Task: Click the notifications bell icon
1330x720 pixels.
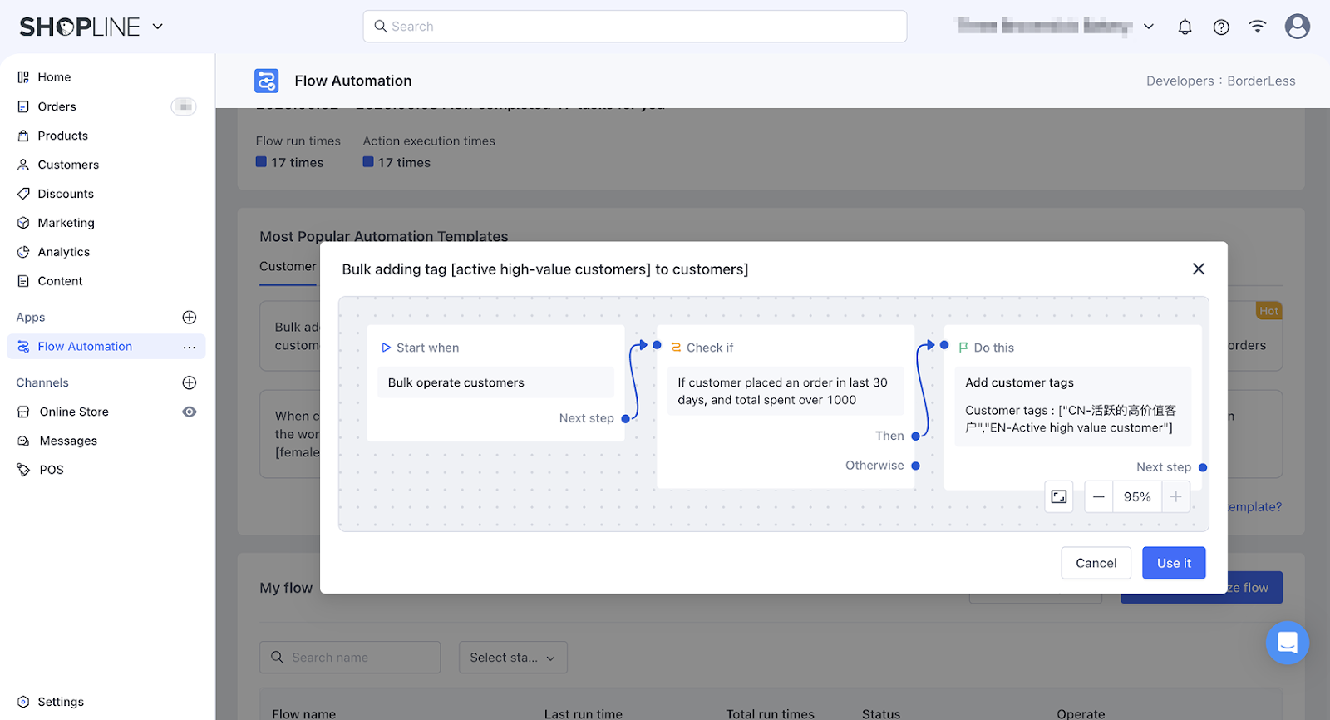Action: (x=1185, y=27)
